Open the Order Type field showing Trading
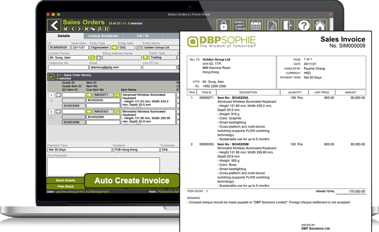 161,58
